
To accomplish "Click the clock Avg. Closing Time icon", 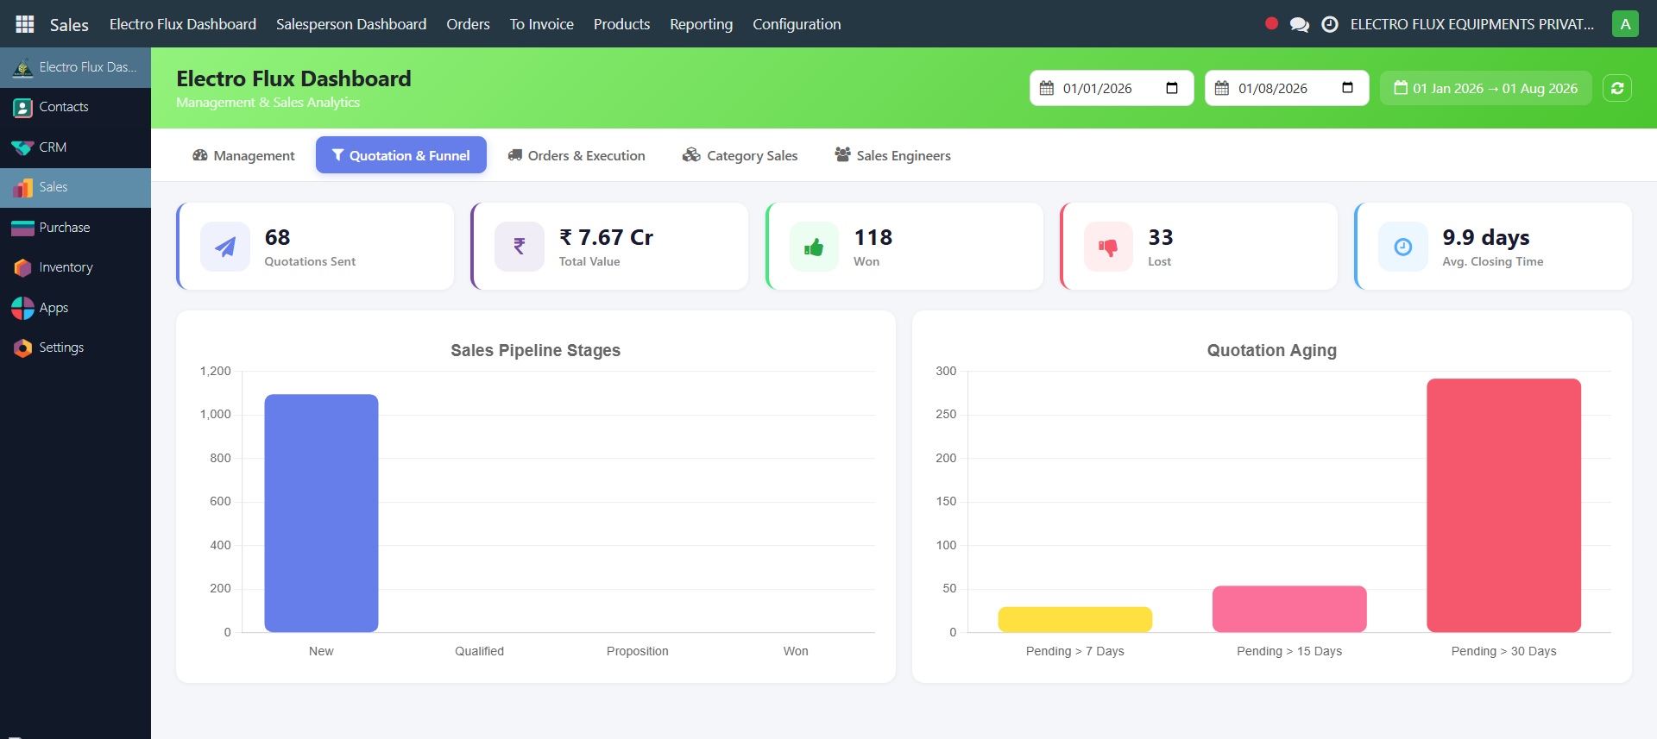I will [1403, 247].
